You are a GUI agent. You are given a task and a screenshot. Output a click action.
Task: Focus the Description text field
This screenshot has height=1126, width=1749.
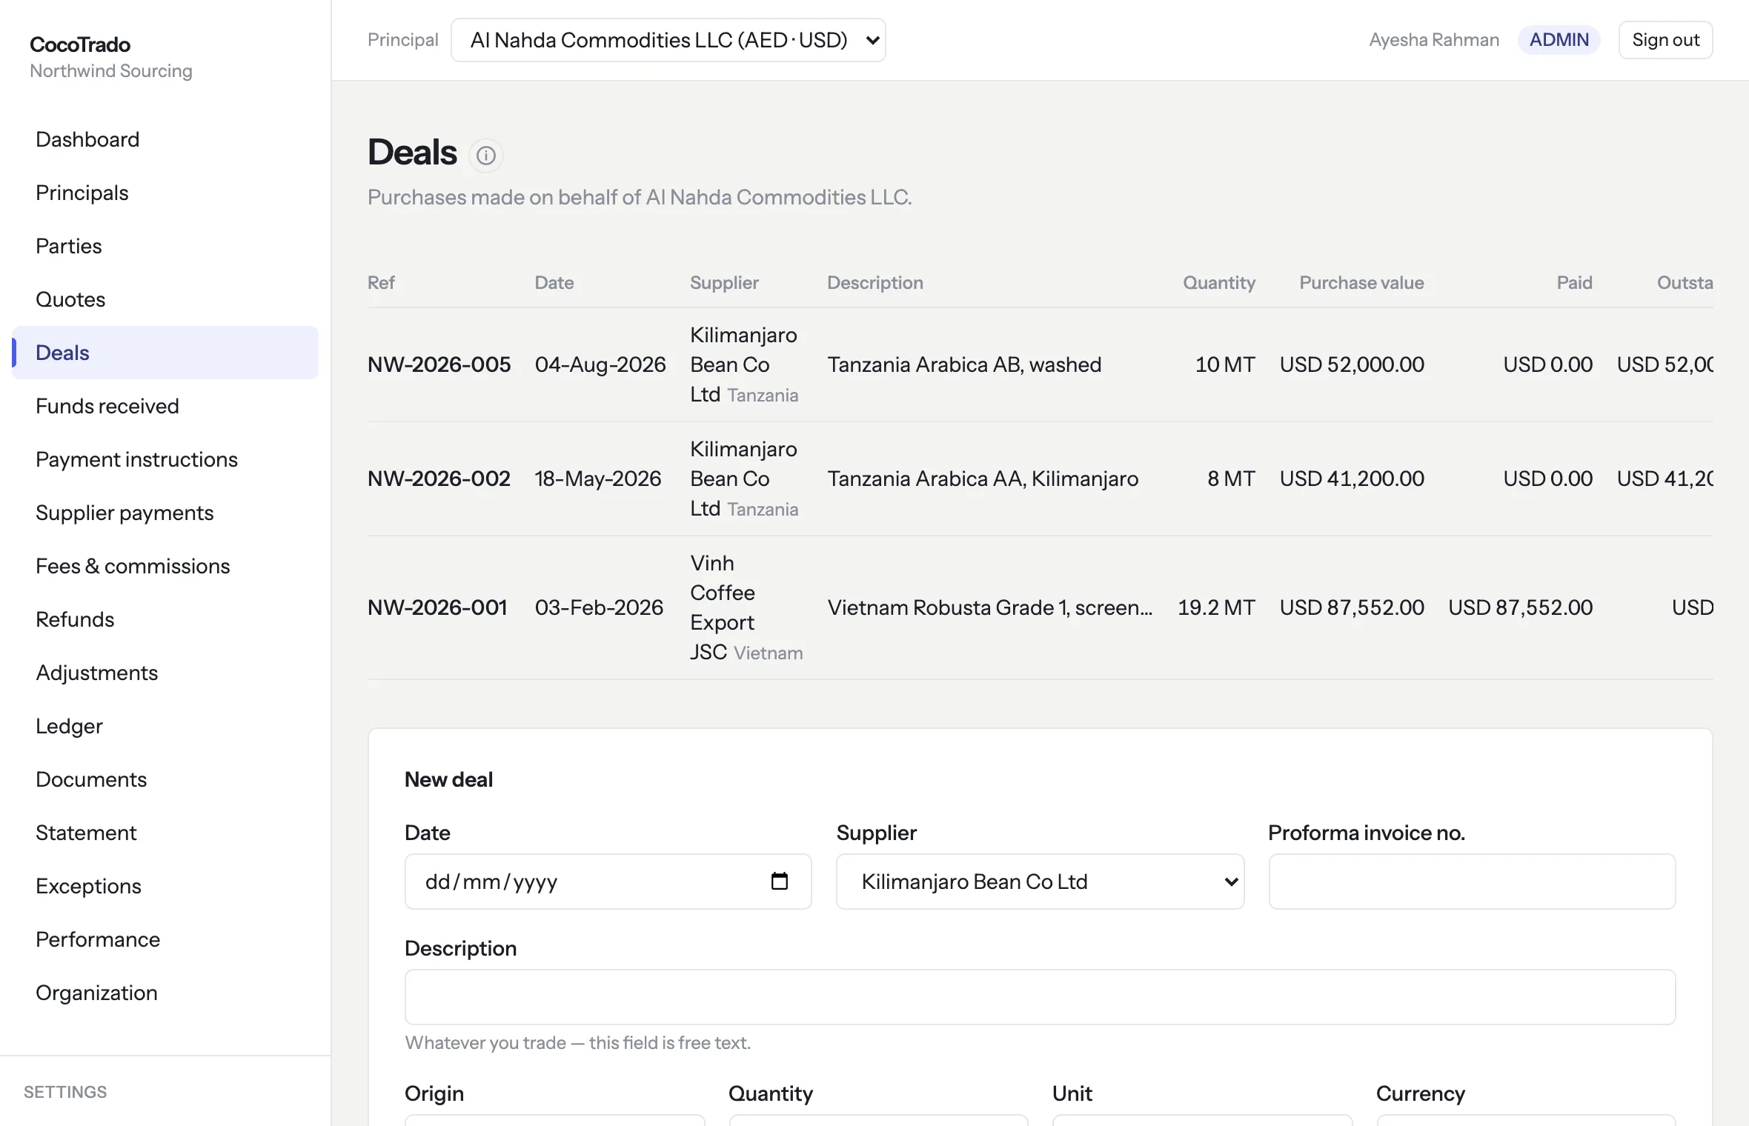1040,997
